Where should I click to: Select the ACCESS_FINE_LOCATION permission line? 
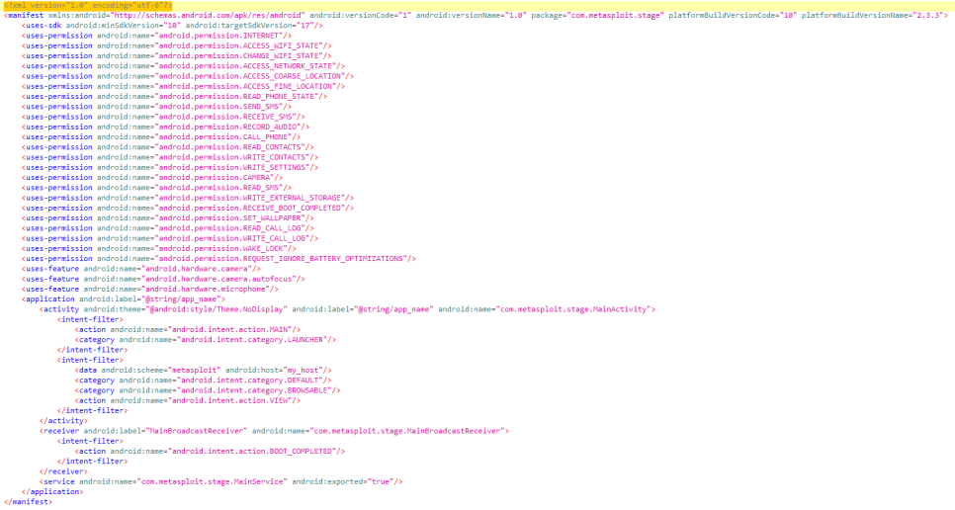click(183, 86)
